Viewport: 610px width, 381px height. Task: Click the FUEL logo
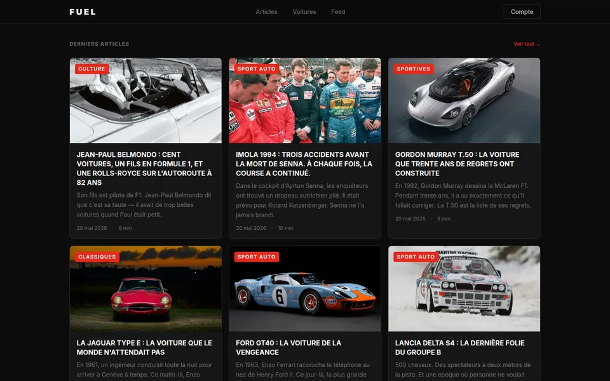pyautogui.click(x=83, y=12)
